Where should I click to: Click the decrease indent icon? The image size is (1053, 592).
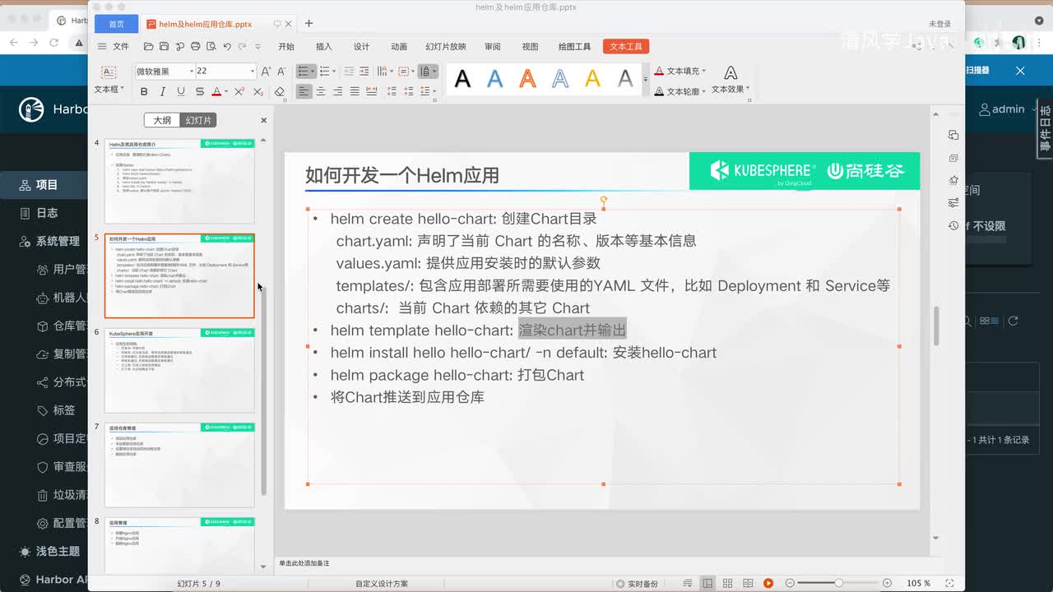[349, 72]
